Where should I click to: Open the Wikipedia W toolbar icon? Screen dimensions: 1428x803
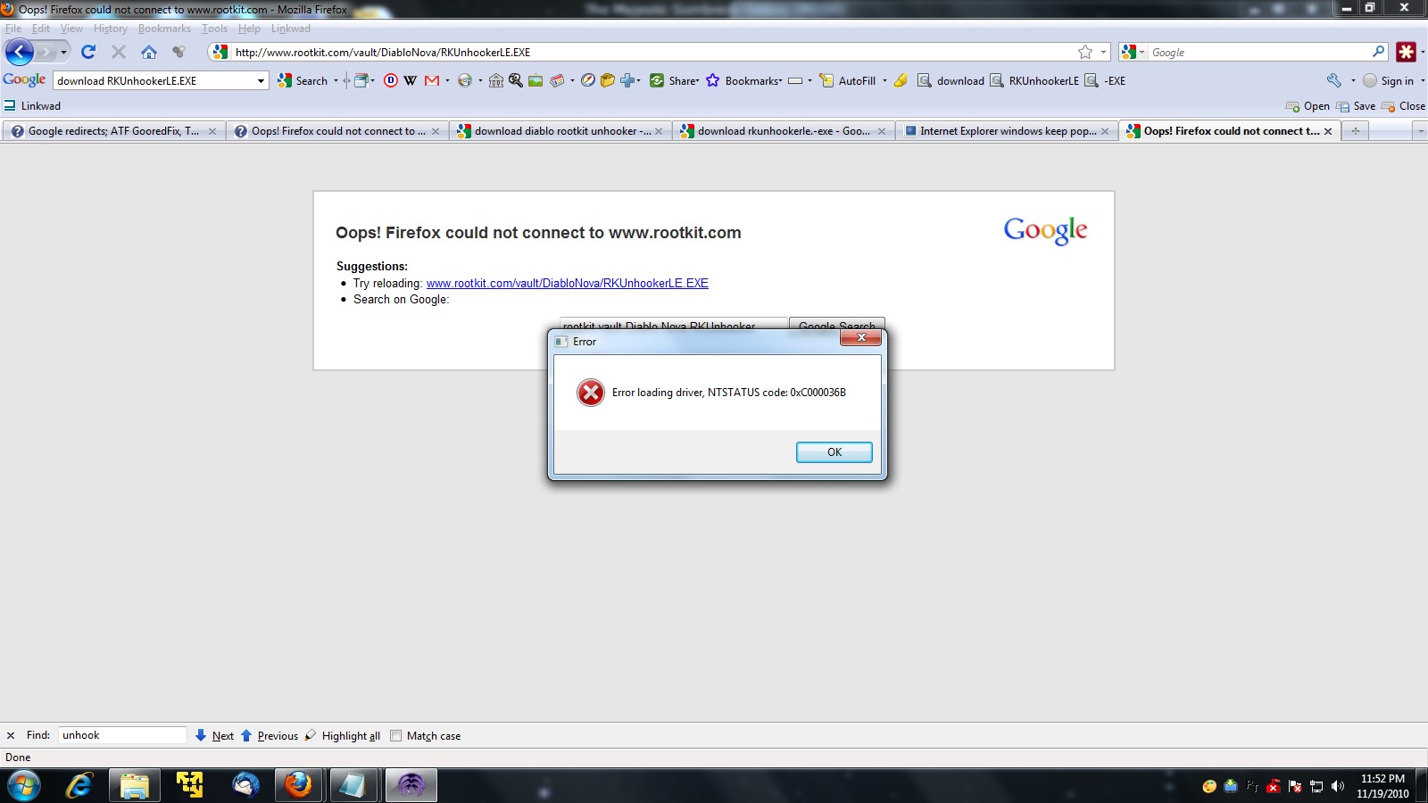(x=411, y=80)
